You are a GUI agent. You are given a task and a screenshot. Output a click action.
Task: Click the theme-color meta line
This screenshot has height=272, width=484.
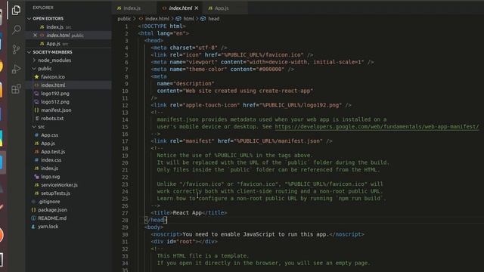coord(222,70)
